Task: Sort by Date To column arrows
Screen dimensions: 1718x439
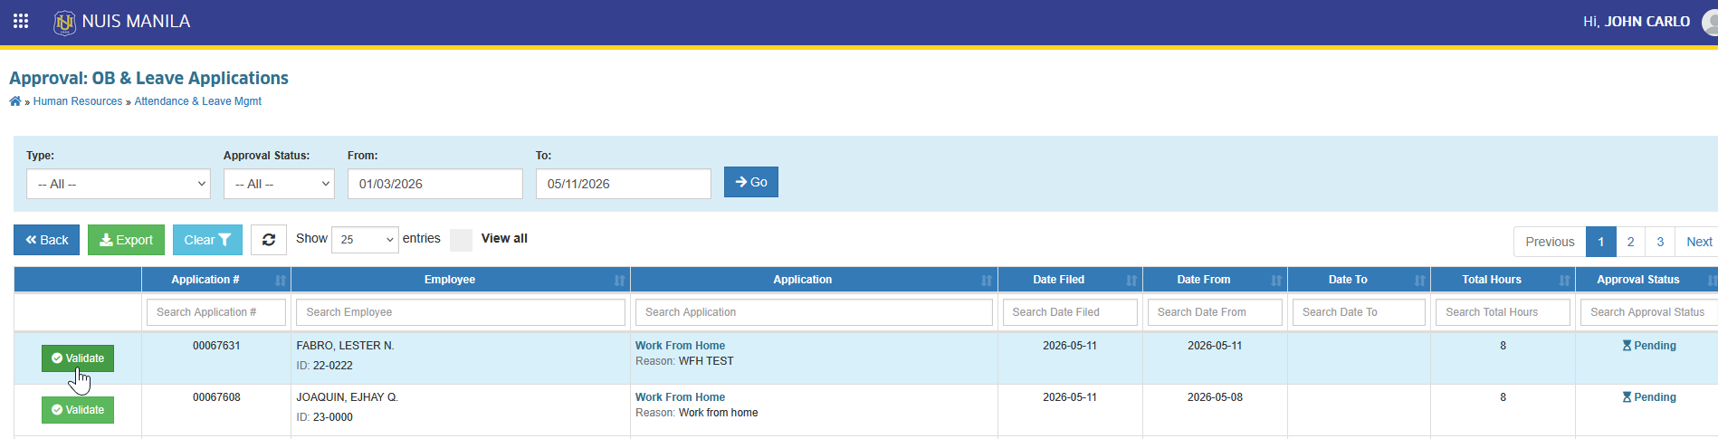Action: 1419,281
